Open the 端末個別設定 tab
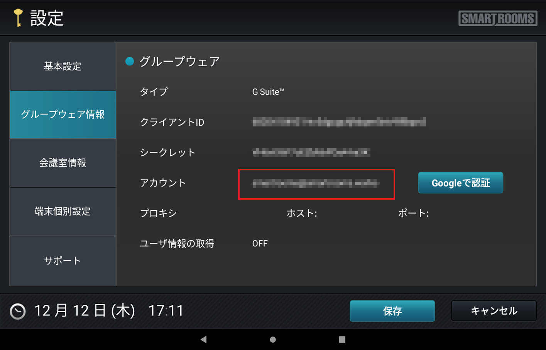 63,211
